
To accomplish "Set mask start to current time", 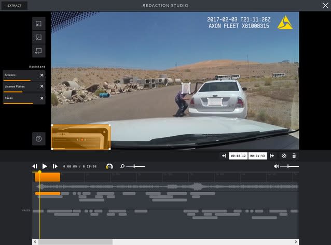I will [224, 155].
